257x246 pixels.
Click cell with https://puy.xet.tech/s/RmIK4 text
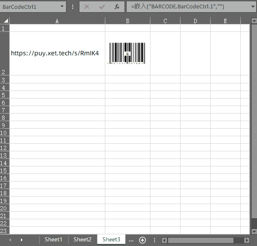(57, 54)
